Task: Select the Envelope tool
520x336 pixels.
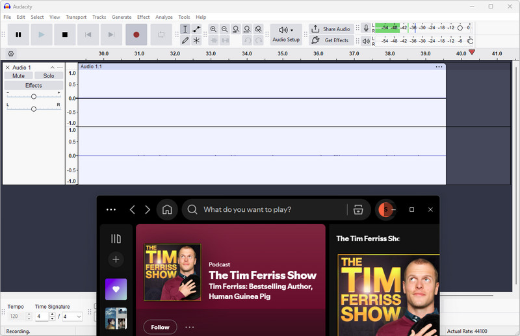Action: click(196, 29)
